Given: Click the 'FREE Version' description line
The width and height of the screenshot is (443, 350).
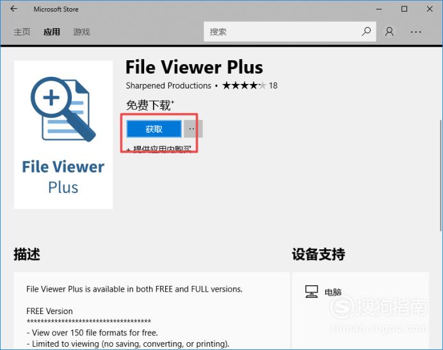Looking at the screenshot, I should 49,311.
